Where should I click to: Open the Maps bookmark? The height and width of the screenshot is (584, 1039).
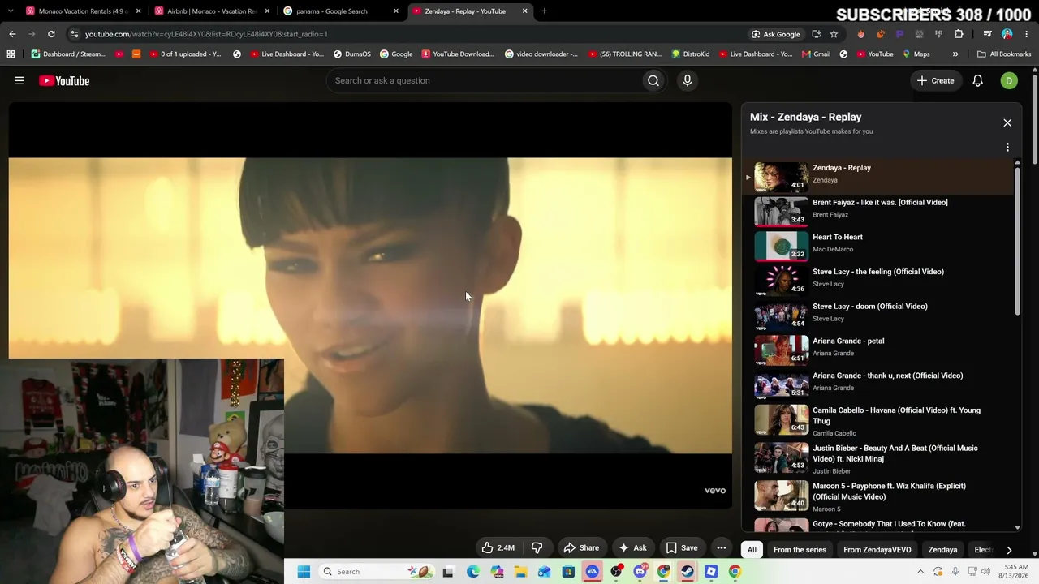click(915, 54)
